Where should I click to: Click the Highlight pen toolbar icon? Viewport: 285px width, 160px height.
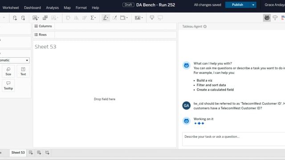[x=106, y=18]
